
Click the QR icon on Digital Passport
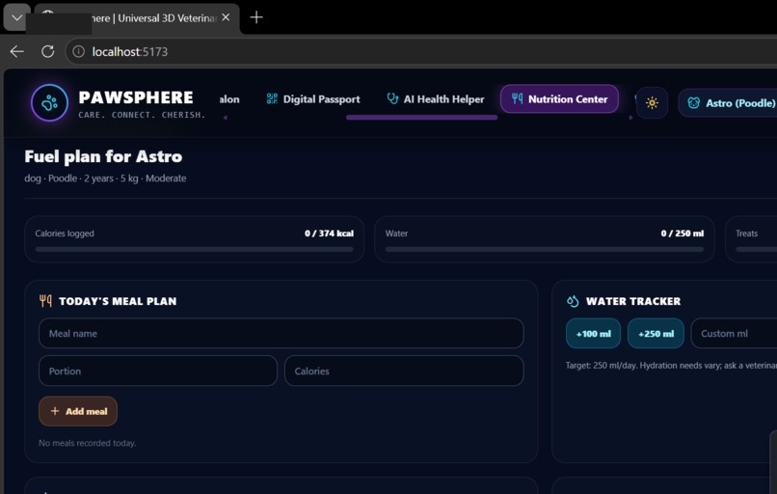click(x=272, y=98)
